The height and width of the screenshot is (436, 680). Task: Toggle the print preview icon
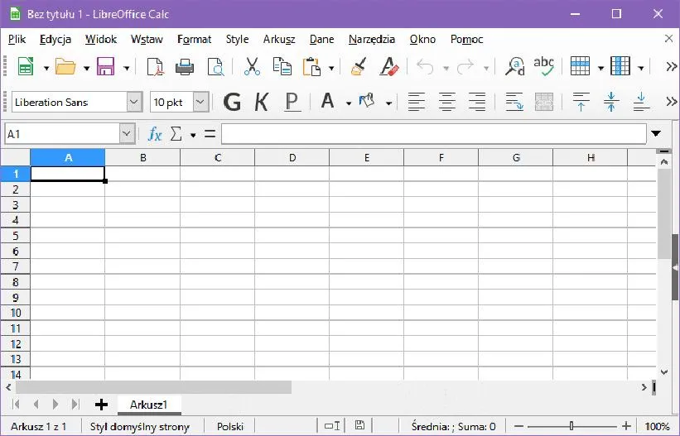(x=215, y=67)
